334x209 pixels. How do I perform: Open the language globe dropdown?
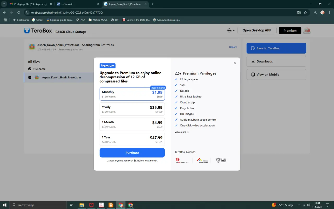tap(231, 30)
